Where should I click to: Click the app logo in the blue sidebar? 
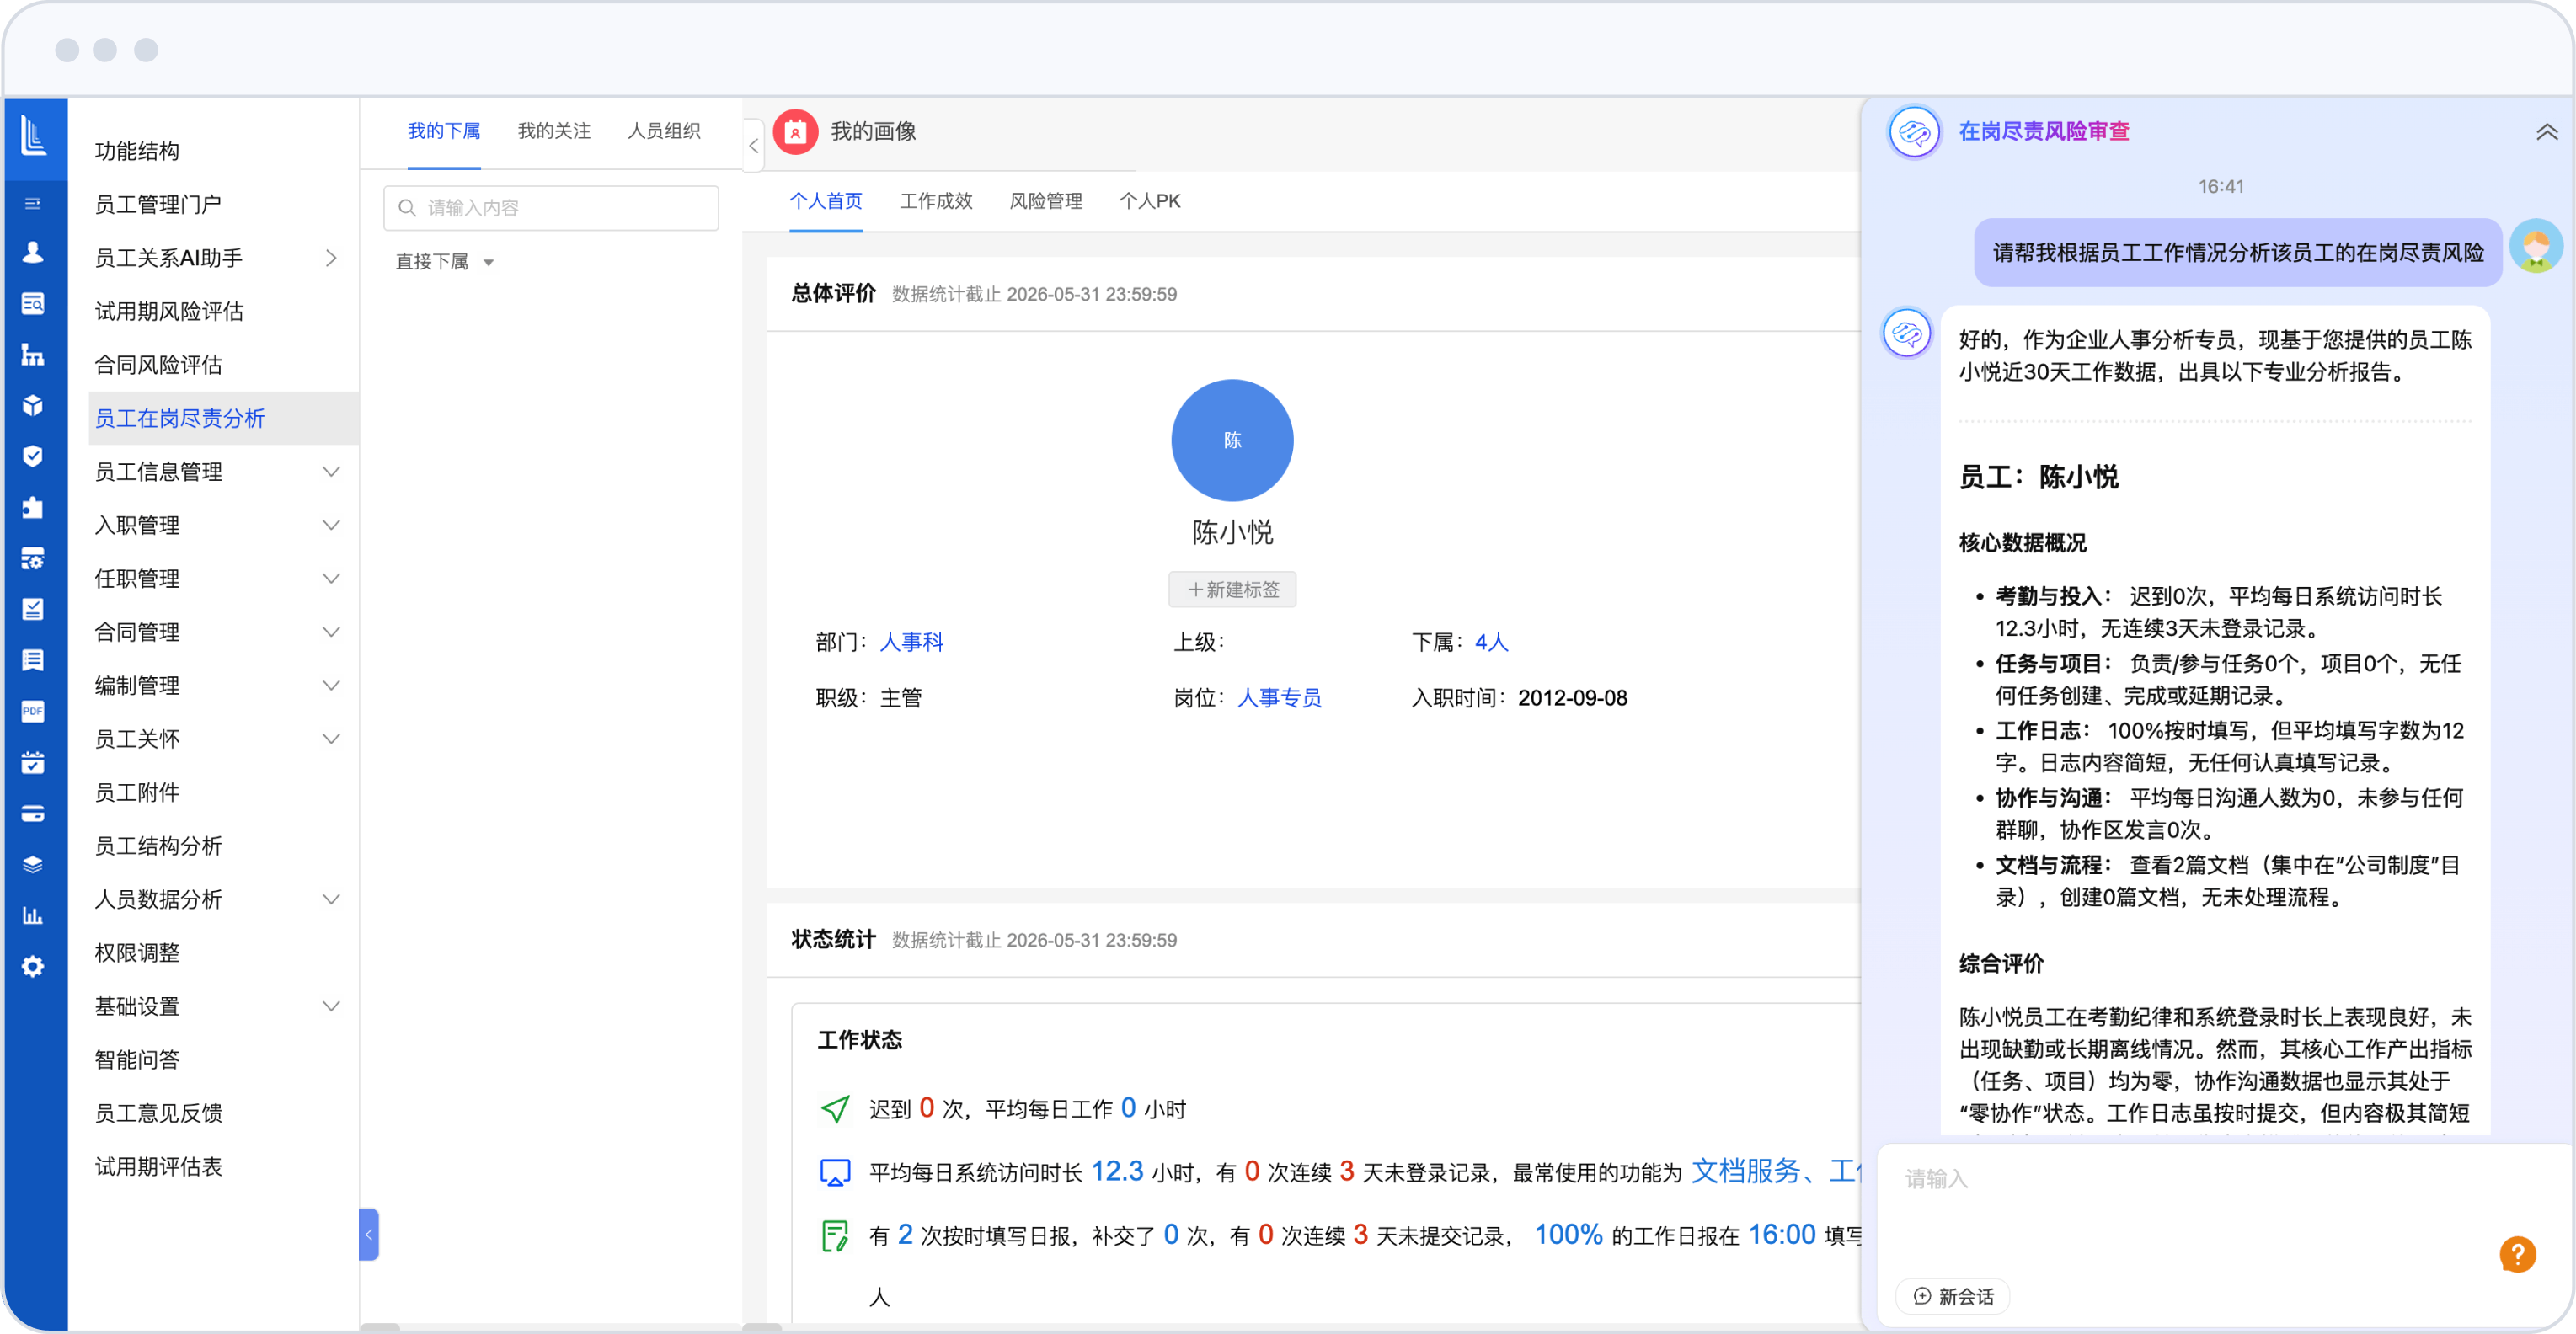(x=34, y=135)
